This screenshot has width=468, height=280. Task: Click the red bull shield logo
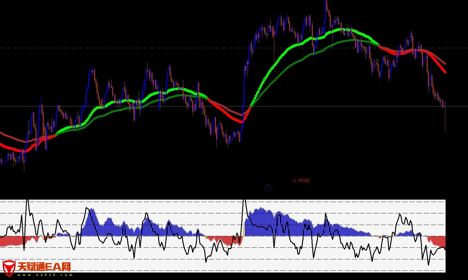click(x=9, y=268)
